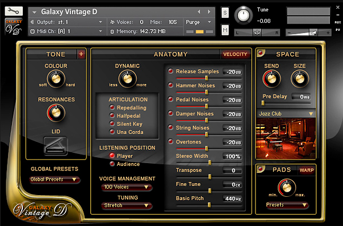Open the Stretch tuning dropdown
Image resolution: width=343 pixels, height=226 pixels.
(x=126, y=205)
